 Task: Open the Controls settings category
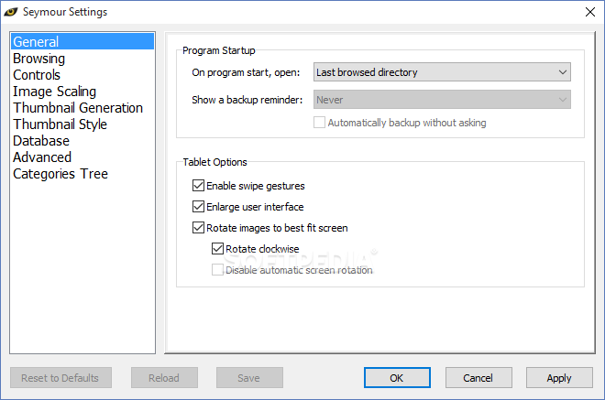tap(82, 75)
